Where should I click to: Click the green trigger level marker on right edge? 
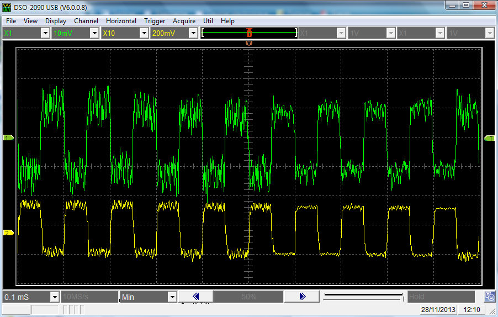coord(489,138)
